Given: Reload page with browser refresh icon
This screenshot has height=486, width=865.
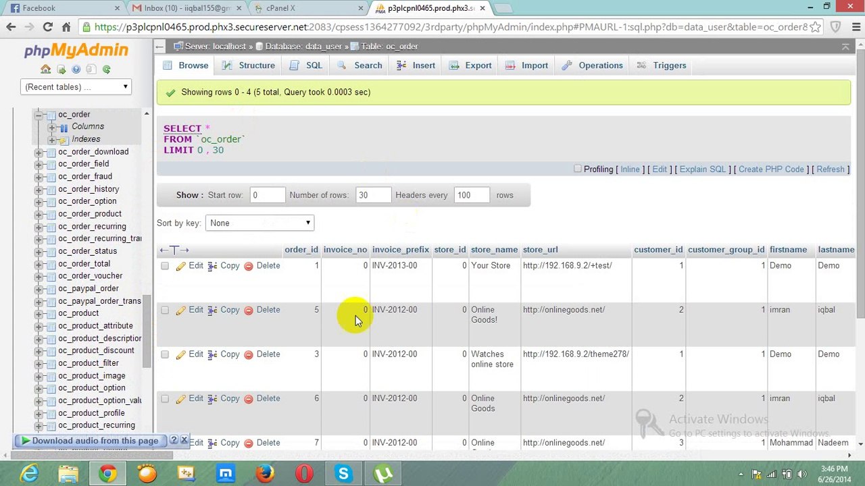Looking at the screenshot, I should (47, 27).
